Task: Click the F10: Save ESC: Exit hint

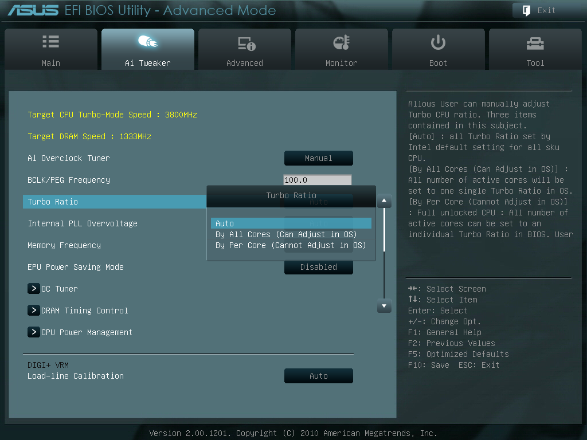Action: click(454, 365)
